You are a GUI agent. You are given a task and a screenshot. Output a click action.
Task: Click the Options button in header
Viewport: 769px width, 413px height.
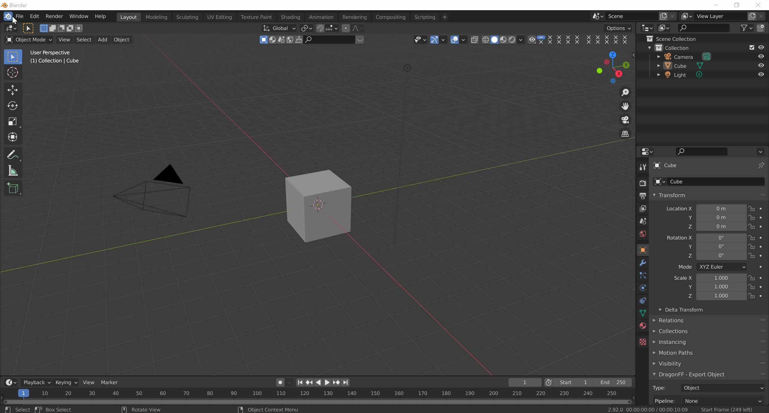pos(618,28)
